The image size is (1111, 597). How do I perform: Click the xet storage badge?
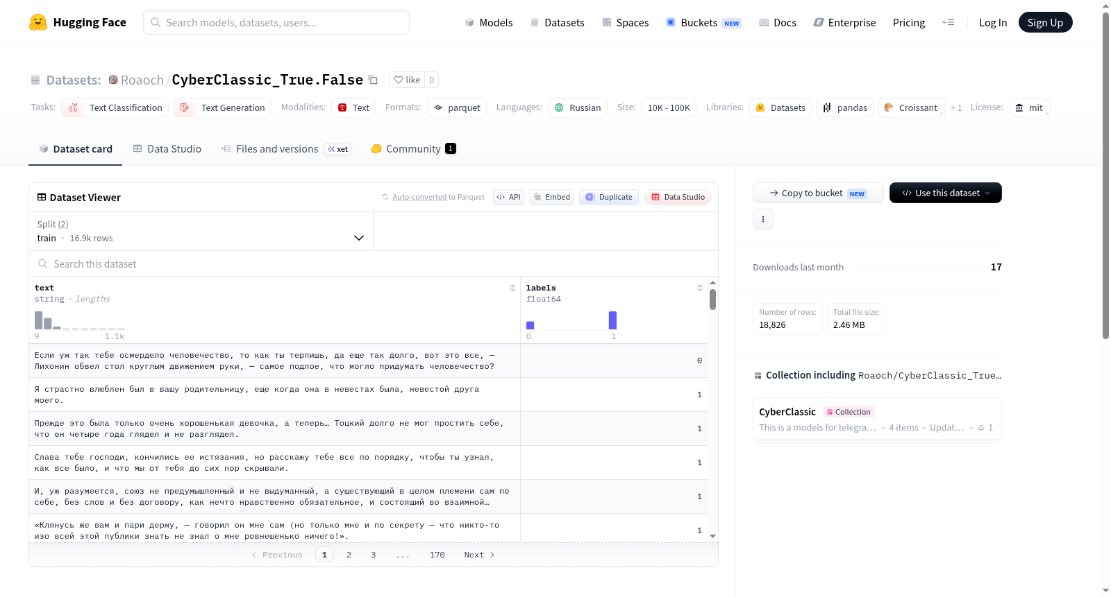point(338,149)
